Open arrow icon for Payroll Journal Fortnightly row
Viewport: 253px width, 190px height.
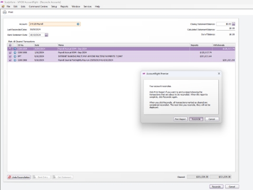(15, 60)
